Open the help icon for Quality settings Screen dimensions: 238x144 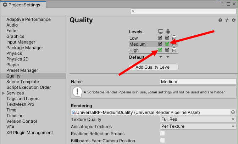[220, 20]
